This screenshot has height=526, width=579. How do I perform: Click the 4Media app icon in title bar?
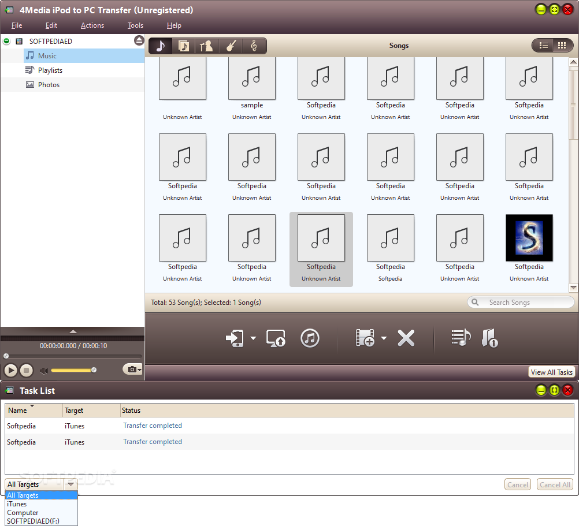[x=10, y=10]
